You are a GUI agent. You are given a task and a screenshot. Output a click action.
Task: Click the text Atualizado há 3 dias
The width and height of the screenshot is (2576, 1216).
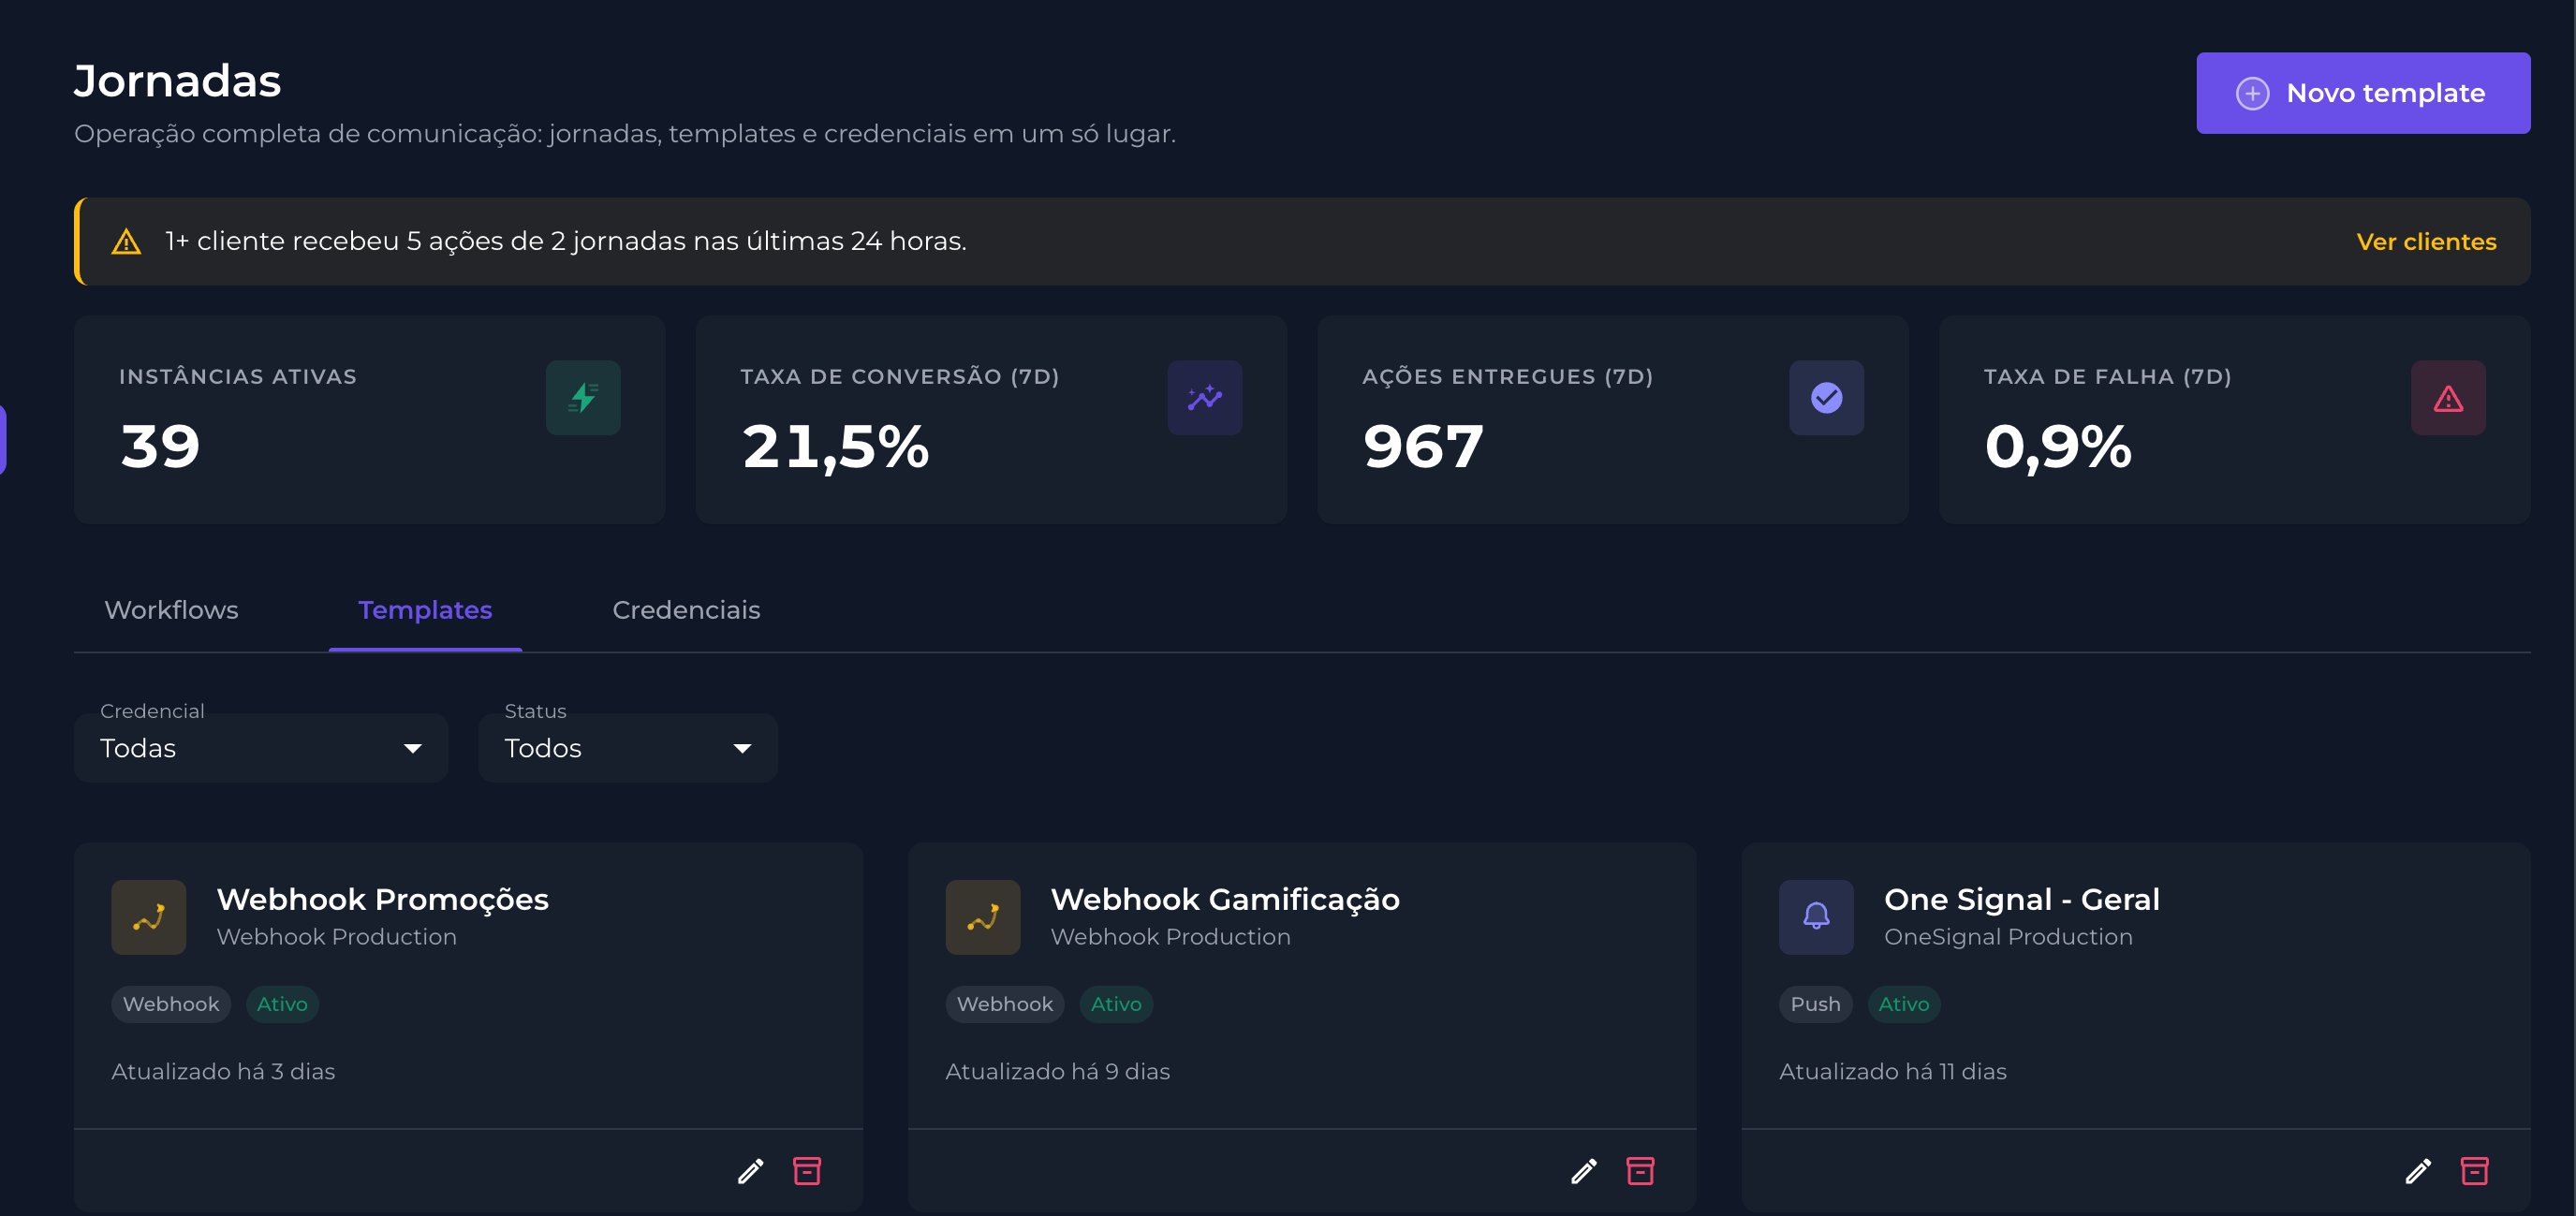(x=223, y=1071)
